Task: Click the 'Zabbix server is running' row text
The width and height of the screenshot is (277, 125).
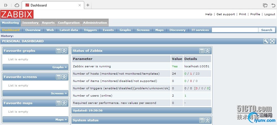Action: [x=92, y=66]
